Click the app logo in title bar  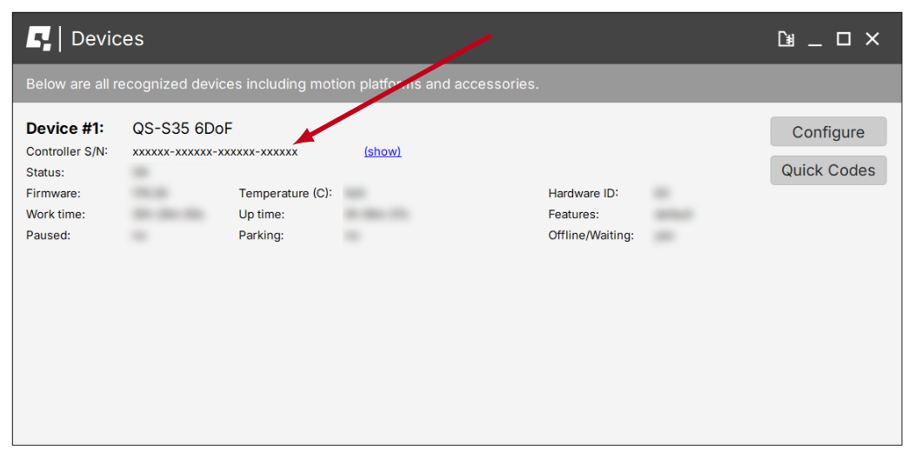[39, 38]
